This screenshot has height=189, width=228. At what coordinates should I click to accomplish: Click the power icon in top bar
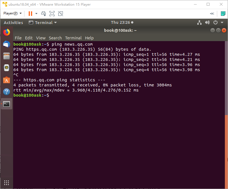[215, 22]
